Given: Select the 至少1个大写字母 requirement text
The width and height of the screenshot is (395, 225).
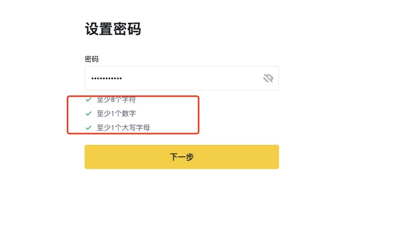Looking at the screenshot, I should pyautogui.click(x=124, y=128).
